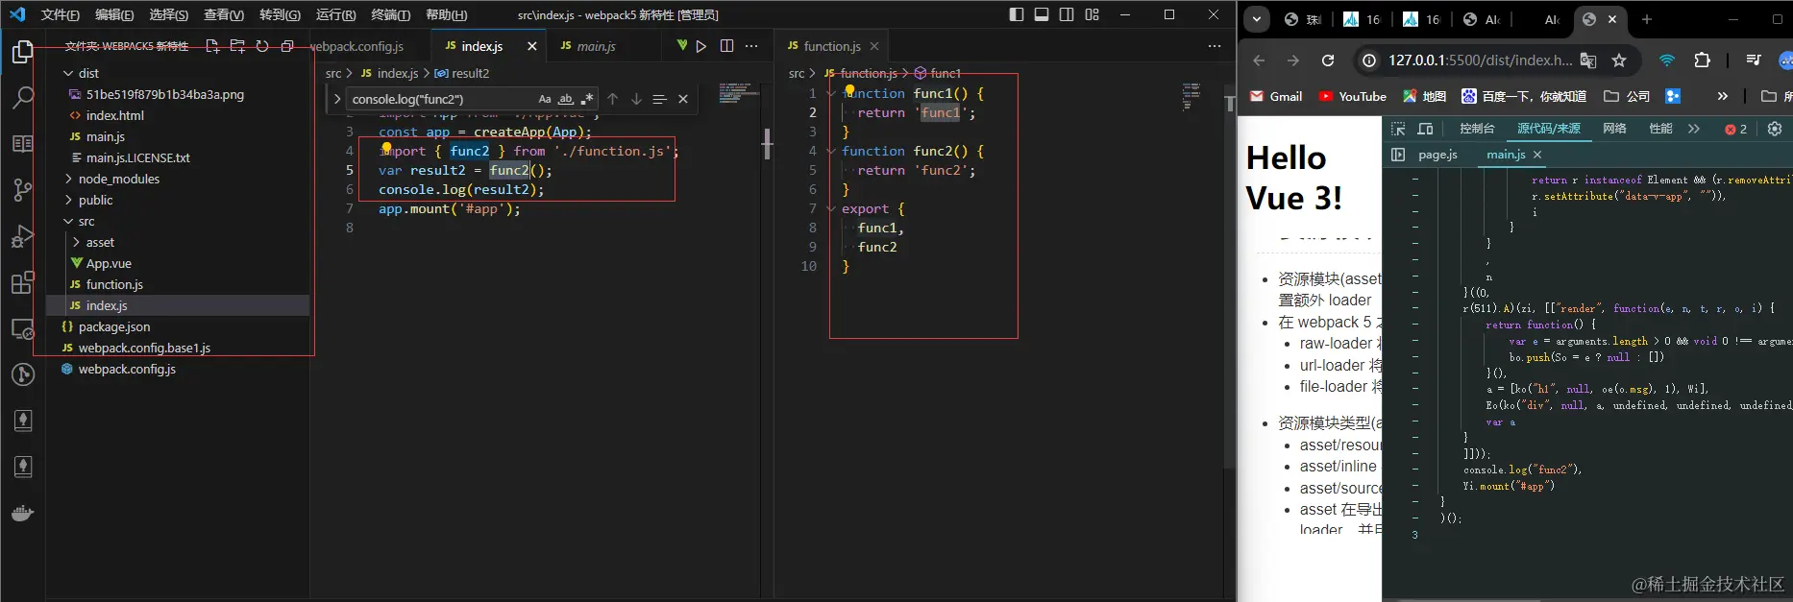Open the 文件(F) menu

pos(60,14)
